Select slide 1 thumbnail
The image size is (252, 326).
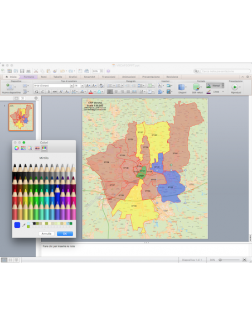(x=21, y=117)
